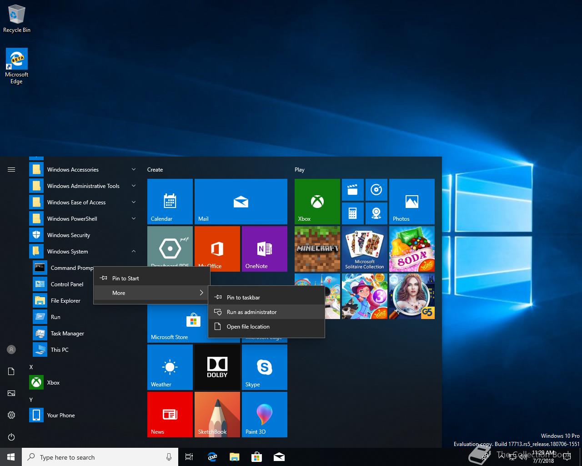This screenshot has width=582, height=466.
Task: Launch Microsoft Solitaire Collection tile
Action: (x=365, y=249)
